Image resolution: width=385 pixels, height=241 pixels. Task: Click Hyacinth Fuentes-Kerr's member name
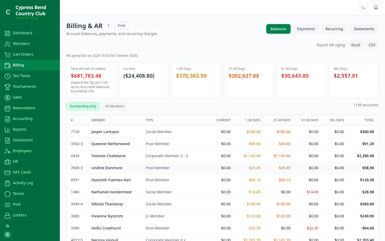click(x=111, y=180)
